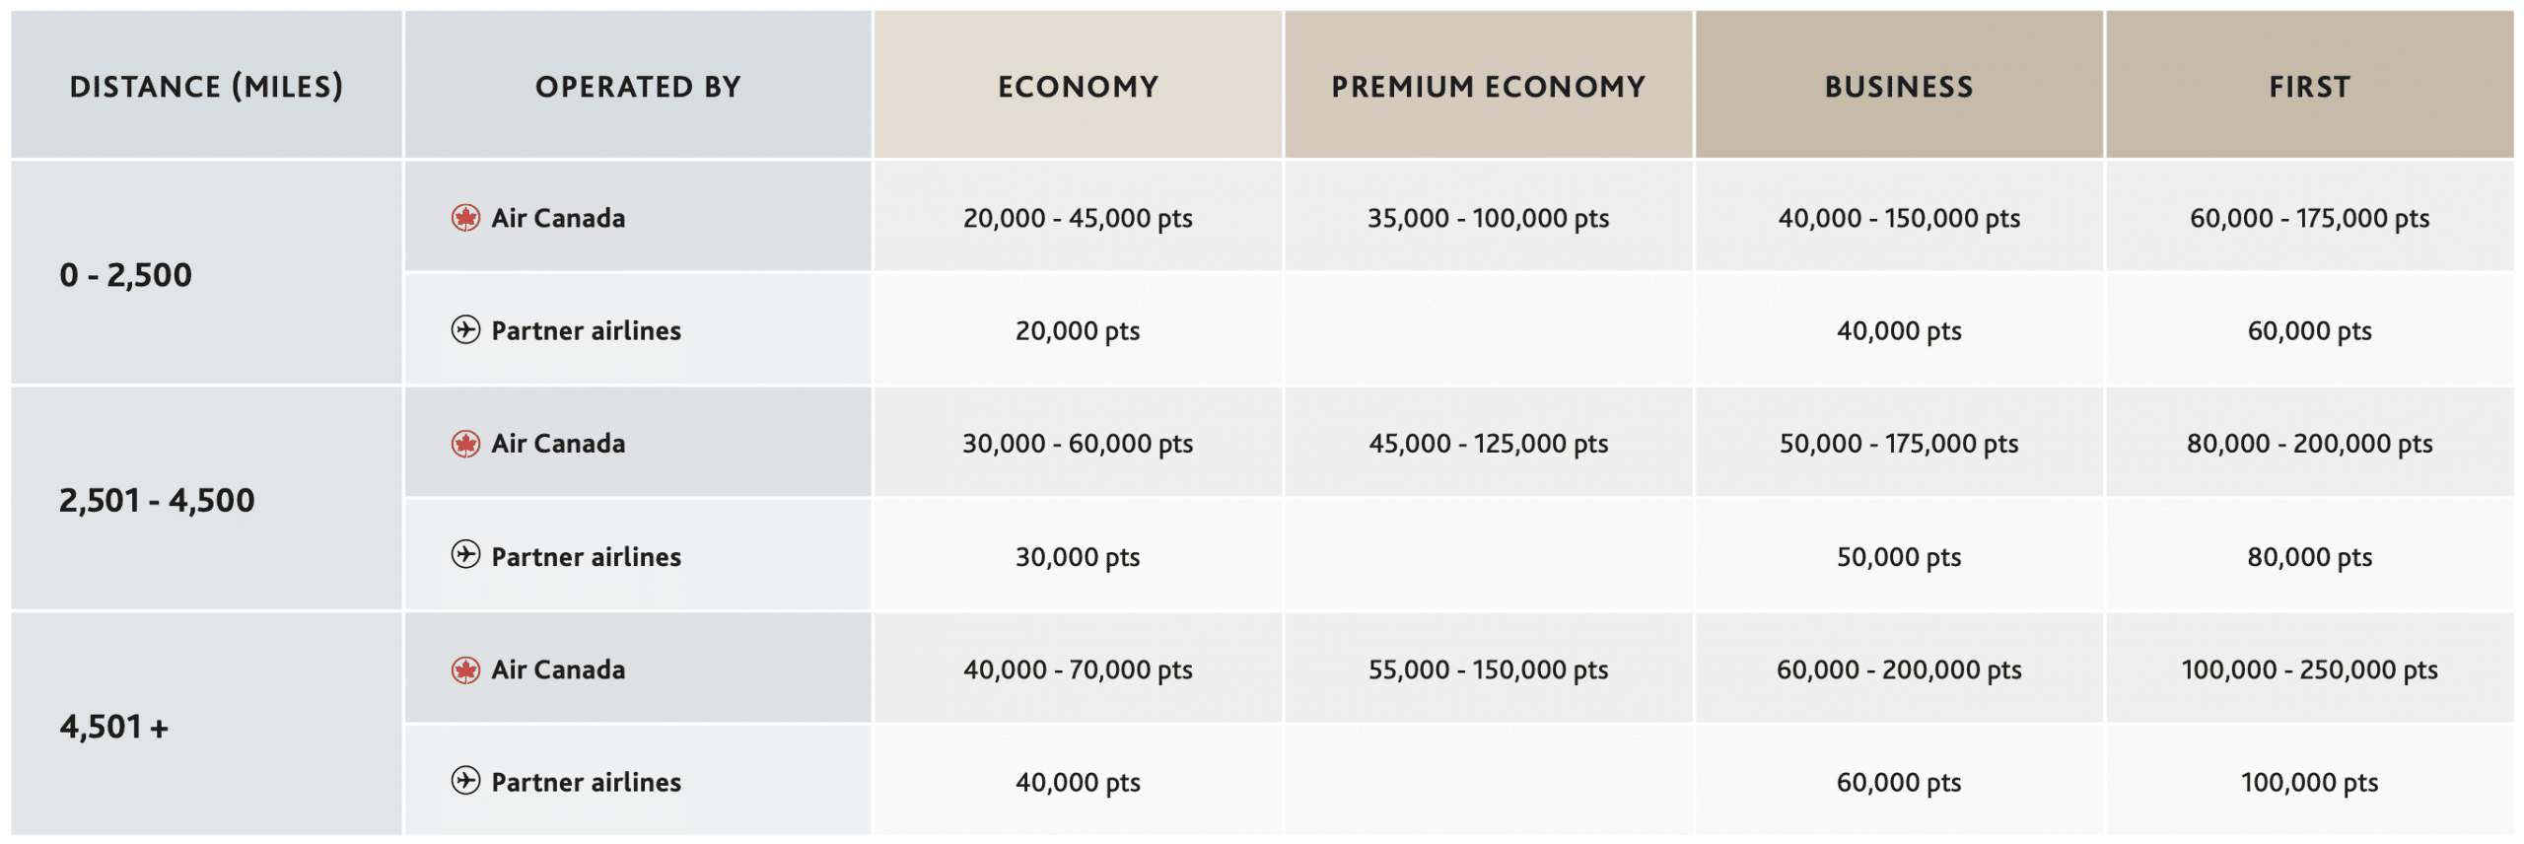Click the Distance (Miles) header cell

(206, 85)
